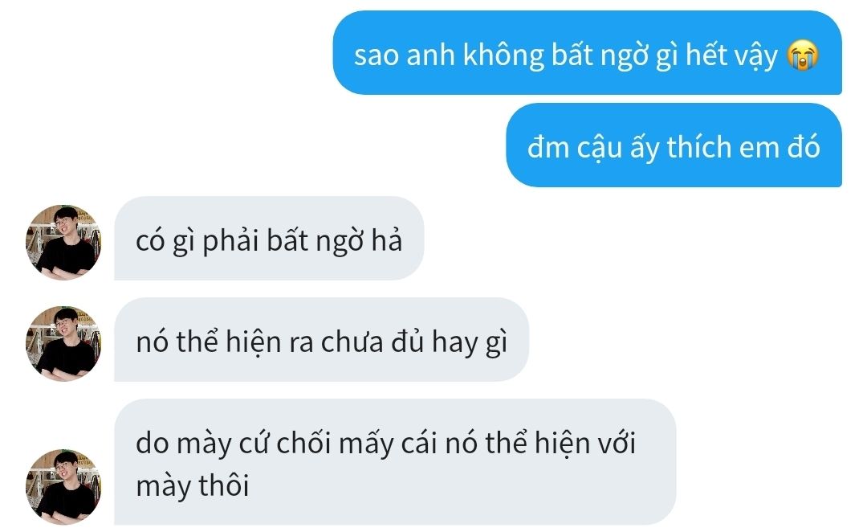The image size is (867, 532).
Task: Open avatar beside the "do mày cứ chối" message
Action: pyautogui.click(x=63, y=487)
